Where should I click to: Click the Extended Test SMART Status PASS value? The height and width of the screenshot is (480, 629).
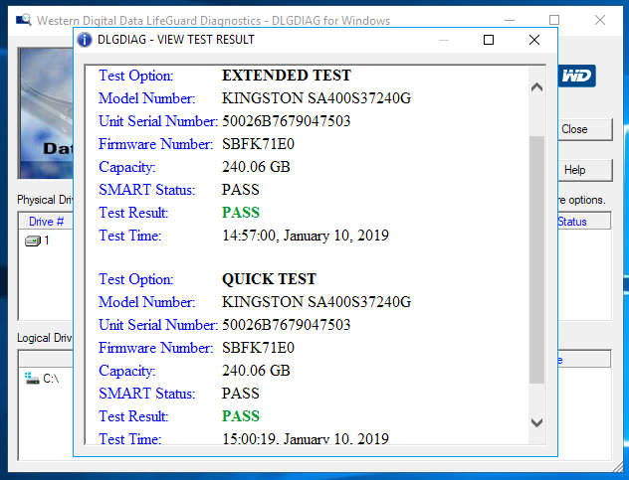241,190
